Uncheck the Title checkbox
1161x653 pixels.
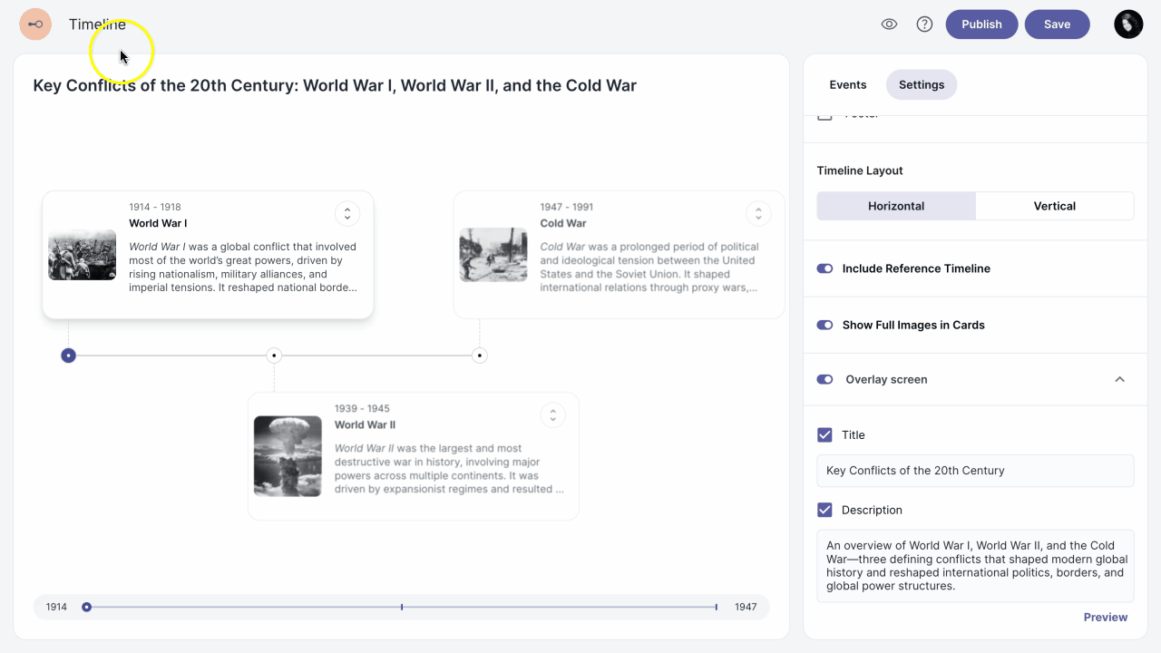click(824, 435)
